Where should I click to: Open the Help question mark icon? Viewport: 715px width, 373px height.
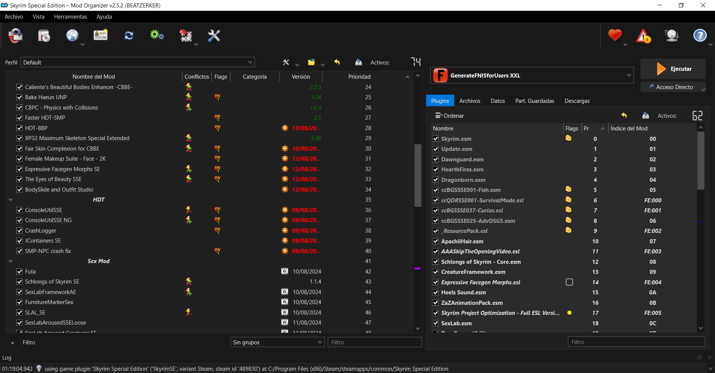700,36
